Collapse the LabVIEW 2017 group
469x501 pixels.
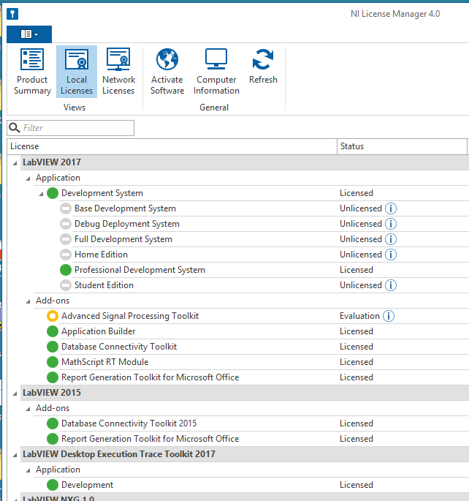point(15,163)
